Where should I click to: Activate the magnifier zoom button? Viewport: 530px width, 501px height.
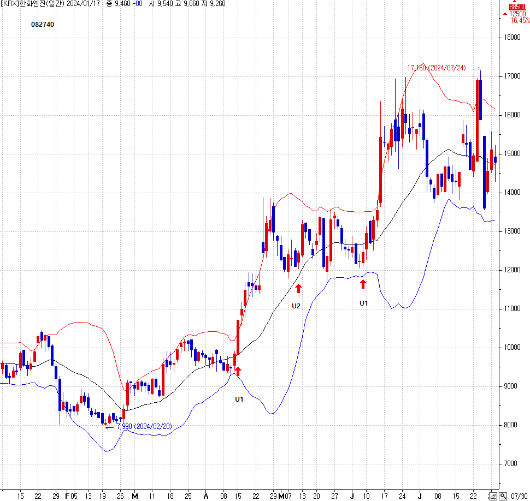[x=503, y=496]
